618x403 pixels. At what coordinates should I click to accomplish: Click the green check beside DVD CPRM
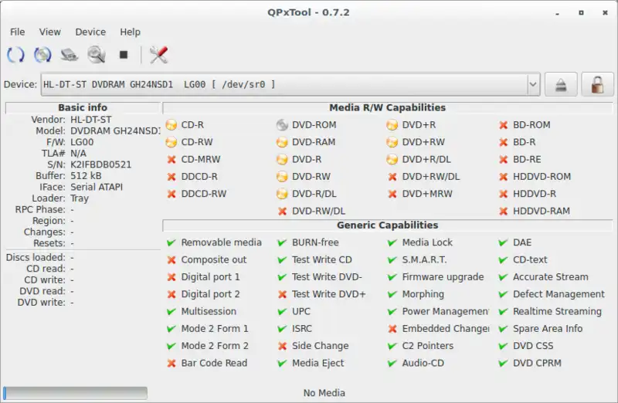pos(503,363)
